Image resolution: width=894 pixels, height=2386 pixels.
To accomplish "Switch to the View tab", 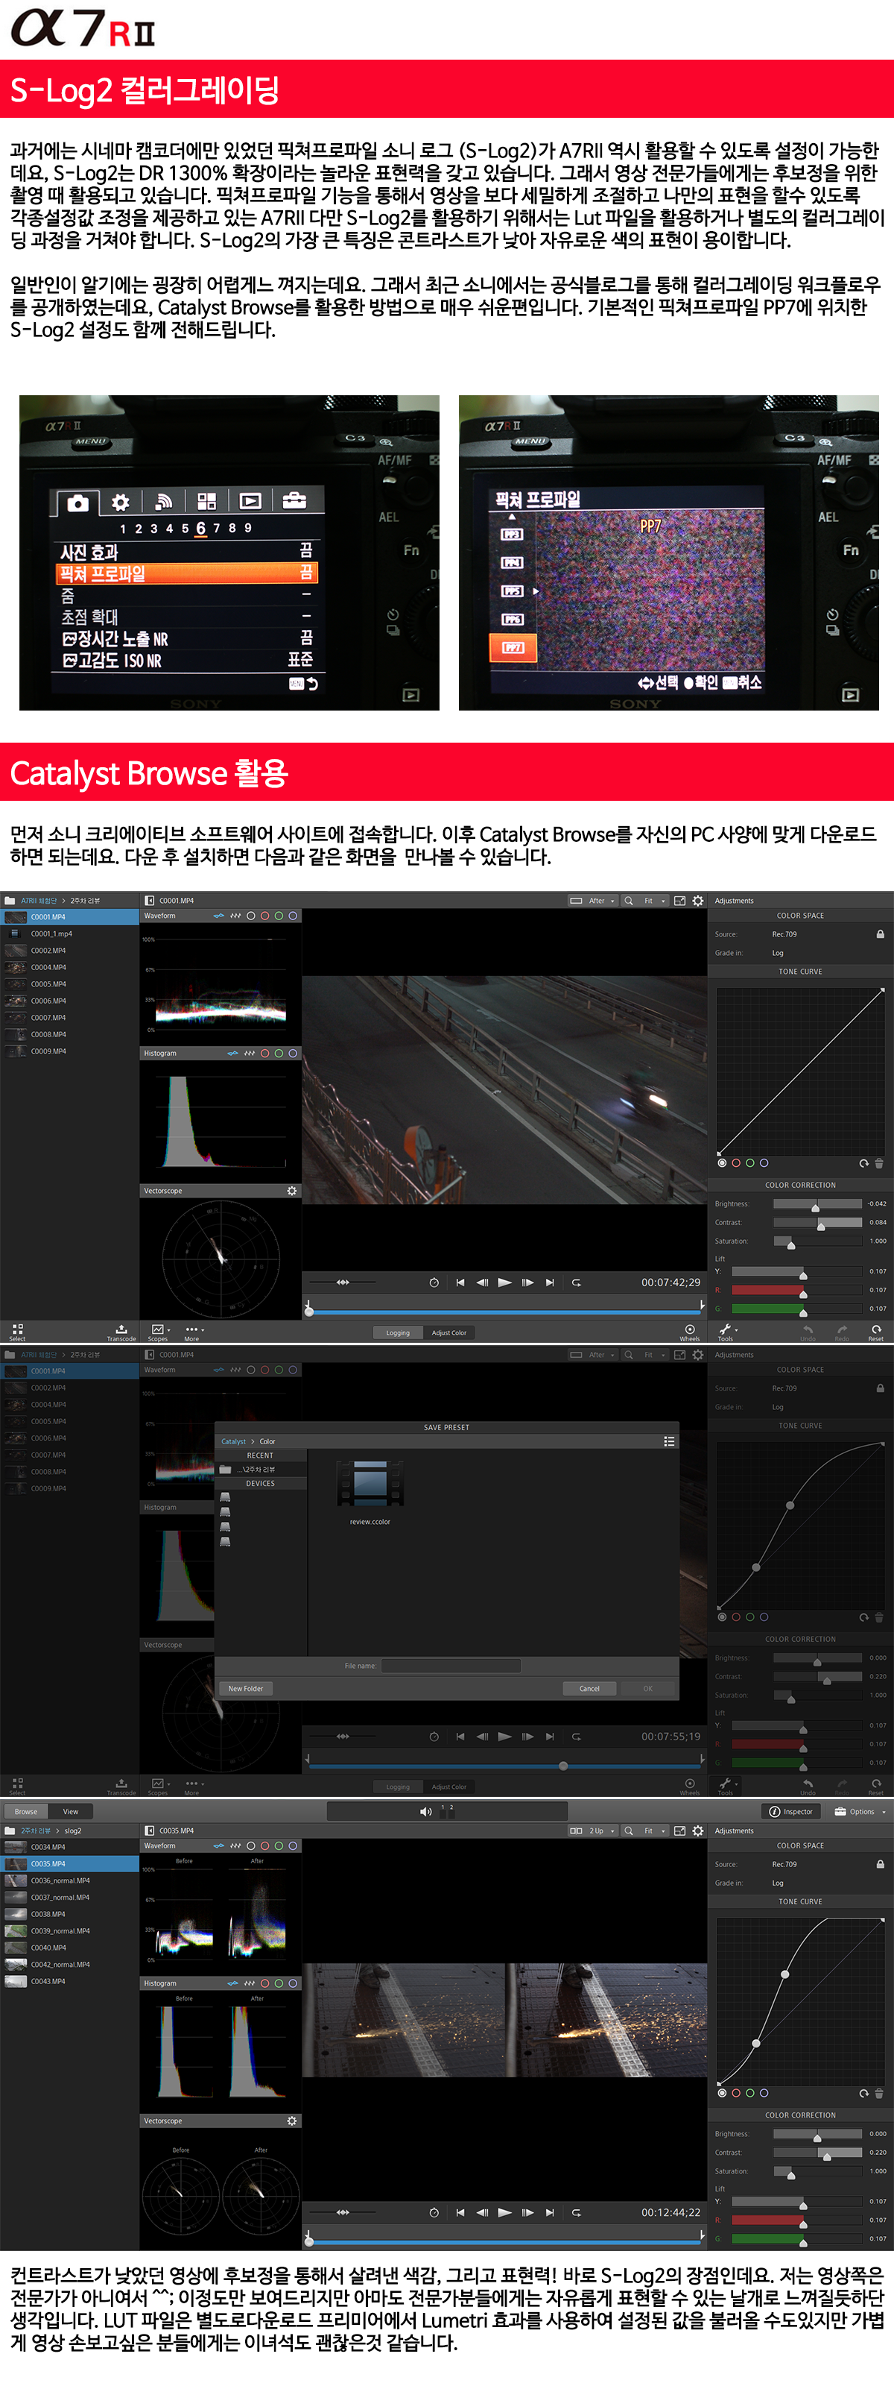I will pyautogui.click(x=70, y=1811).
